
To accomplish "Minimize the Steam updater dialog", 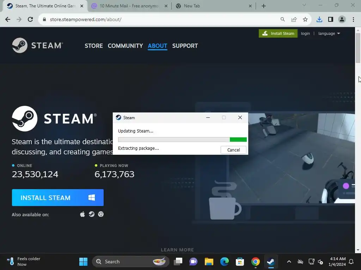I will (x=208, y=117).
